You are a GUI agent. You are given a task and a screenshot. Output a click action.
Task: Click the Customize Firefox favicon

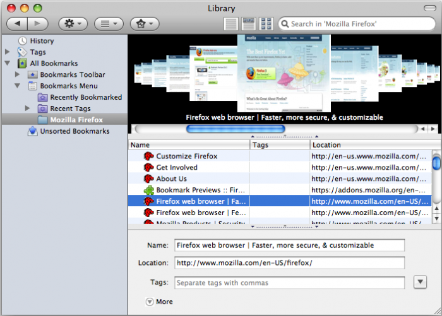click(x=148, y=156)
